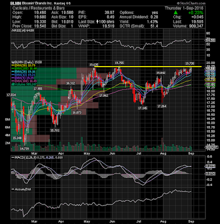Click the Sep label under the Accum/Dist panel
Image resolution: width=220 pixels, height=224 pixels.
(191, 221)
